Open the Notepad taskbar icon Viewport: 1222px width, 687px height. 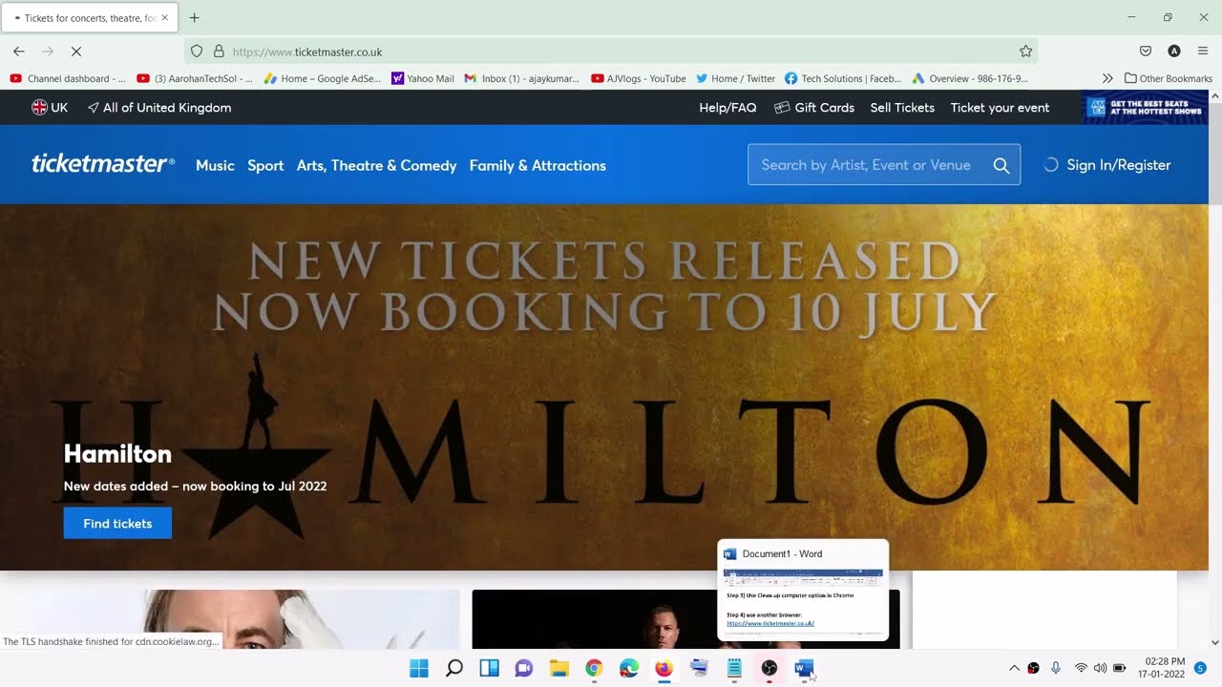coord(734,668)
